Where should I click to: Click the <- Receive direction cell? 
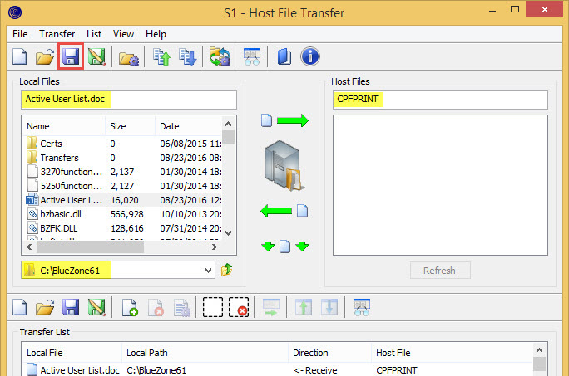(x=315, y=370)
